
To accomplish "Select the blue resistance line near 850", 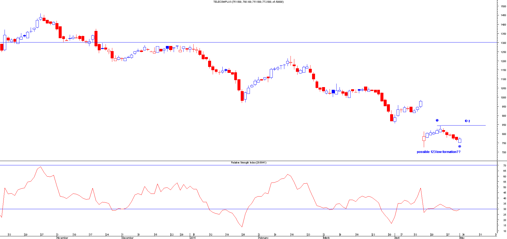I will (x=463, y=125).
